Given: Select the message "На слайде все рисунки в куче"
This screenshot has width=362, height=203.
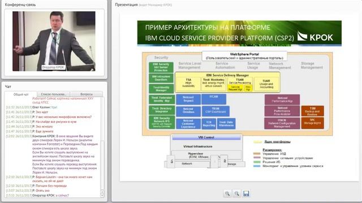Looking at the screenshot, I should pyautogui.click(x=41, y=122).
